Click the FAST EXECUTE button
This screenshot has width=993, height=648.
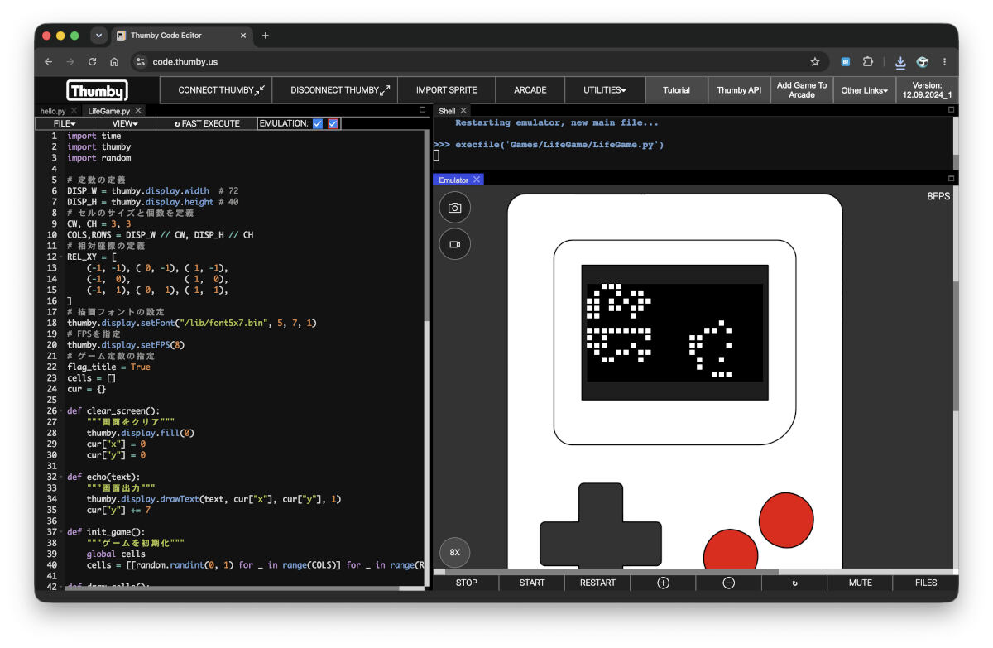(x=206, y=123)
